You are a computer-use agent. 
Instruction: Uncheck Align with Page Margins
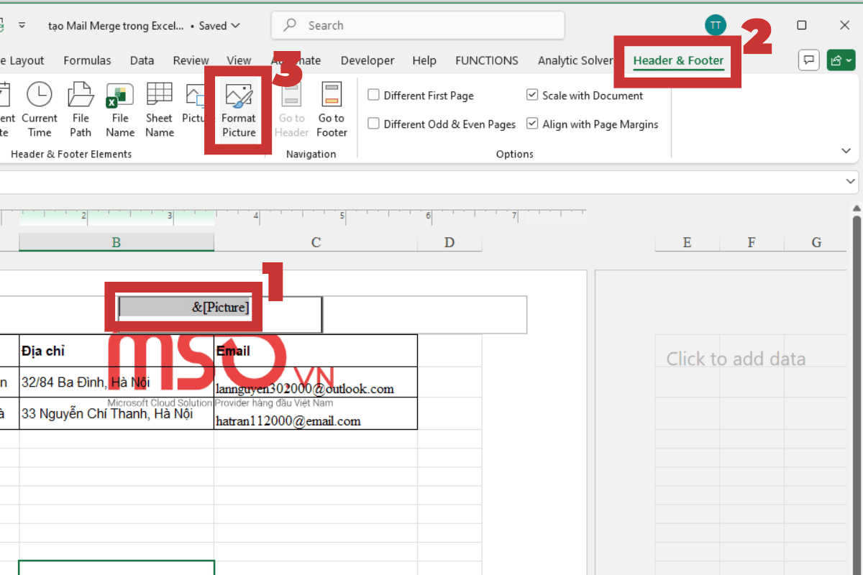pyautogui.click(x=532, y=123)
